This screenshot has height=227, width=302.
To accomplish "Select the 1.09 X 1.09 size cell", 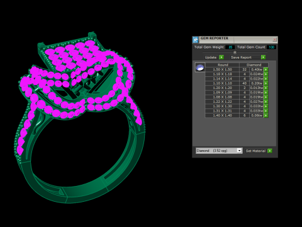I will pos(222,93).
